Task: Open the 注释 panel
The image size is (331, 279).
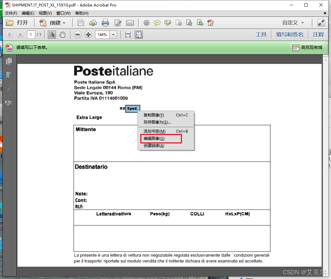Action: click(x=318, y=34)
